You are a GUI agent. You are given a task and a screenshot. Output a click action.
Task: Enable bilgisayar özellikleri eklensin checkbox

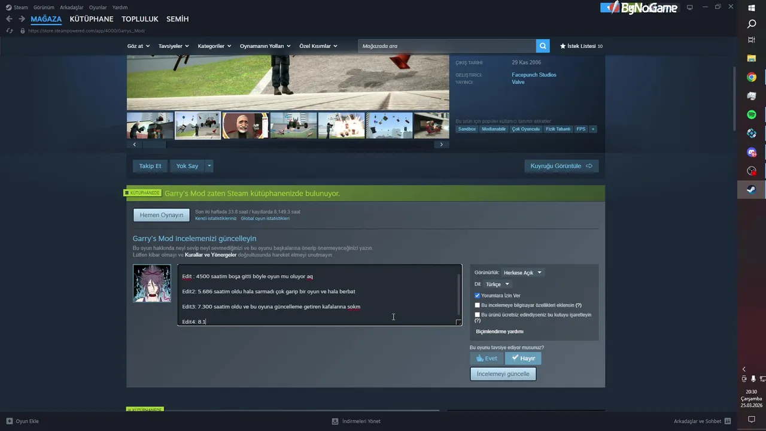click(478, 305)
